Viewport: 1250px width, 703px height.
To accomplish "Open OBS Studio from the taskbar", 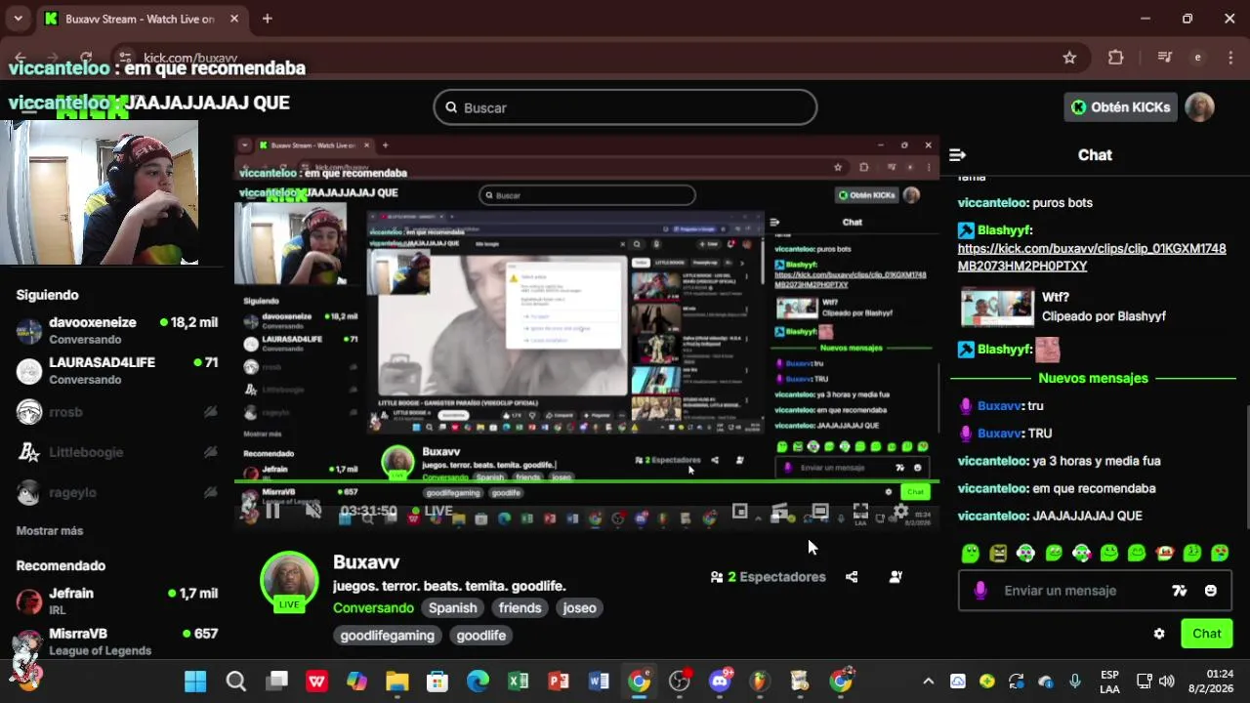I will click(680, 682).
